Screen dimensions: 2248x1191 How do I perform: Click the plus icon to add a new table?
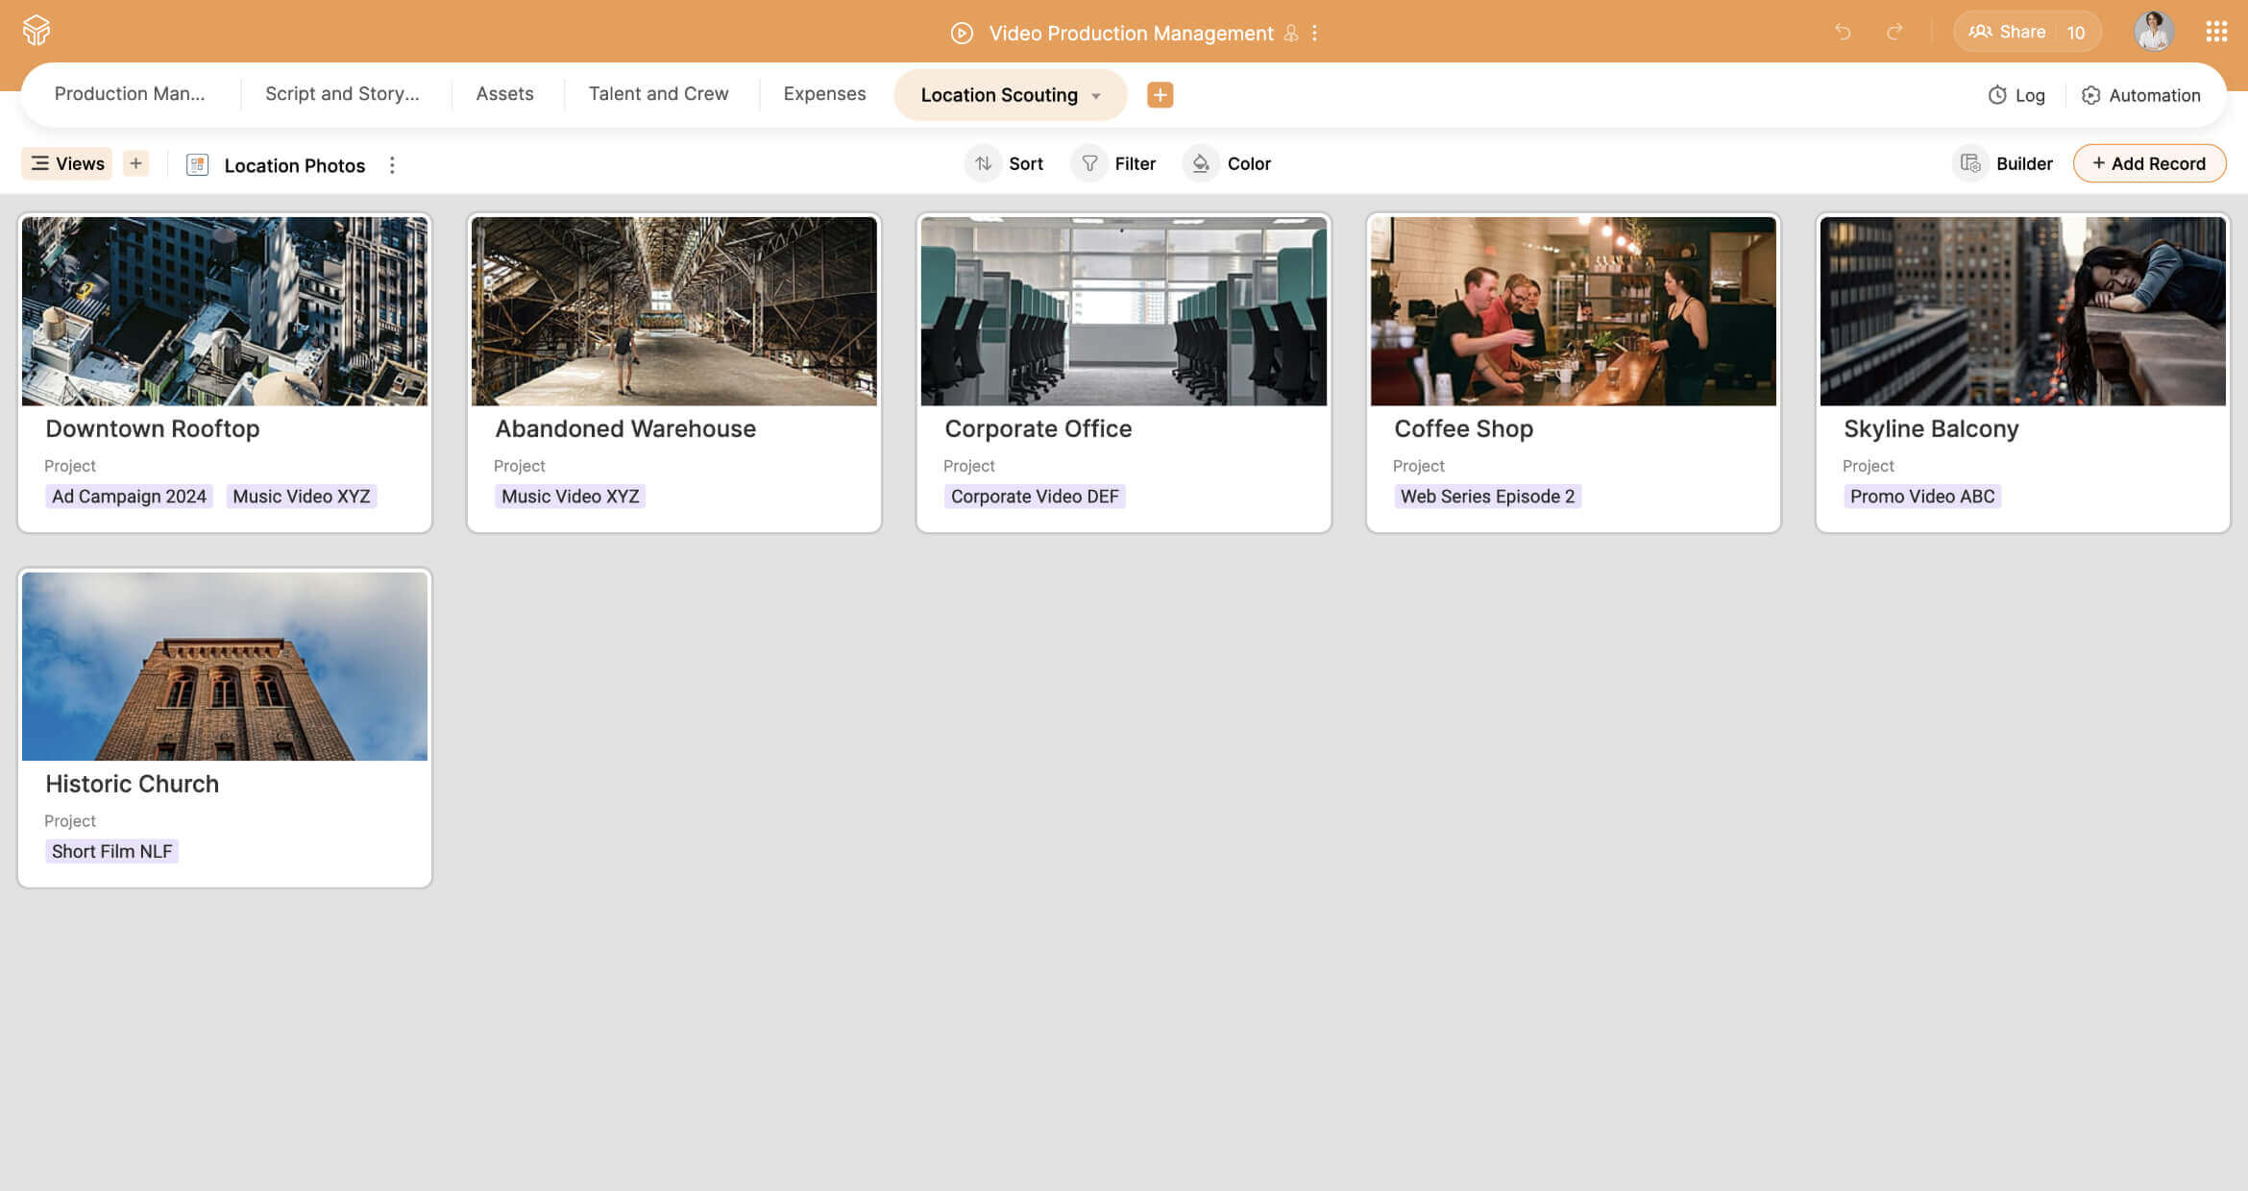pyautogui.click(x=1160, y=95)
